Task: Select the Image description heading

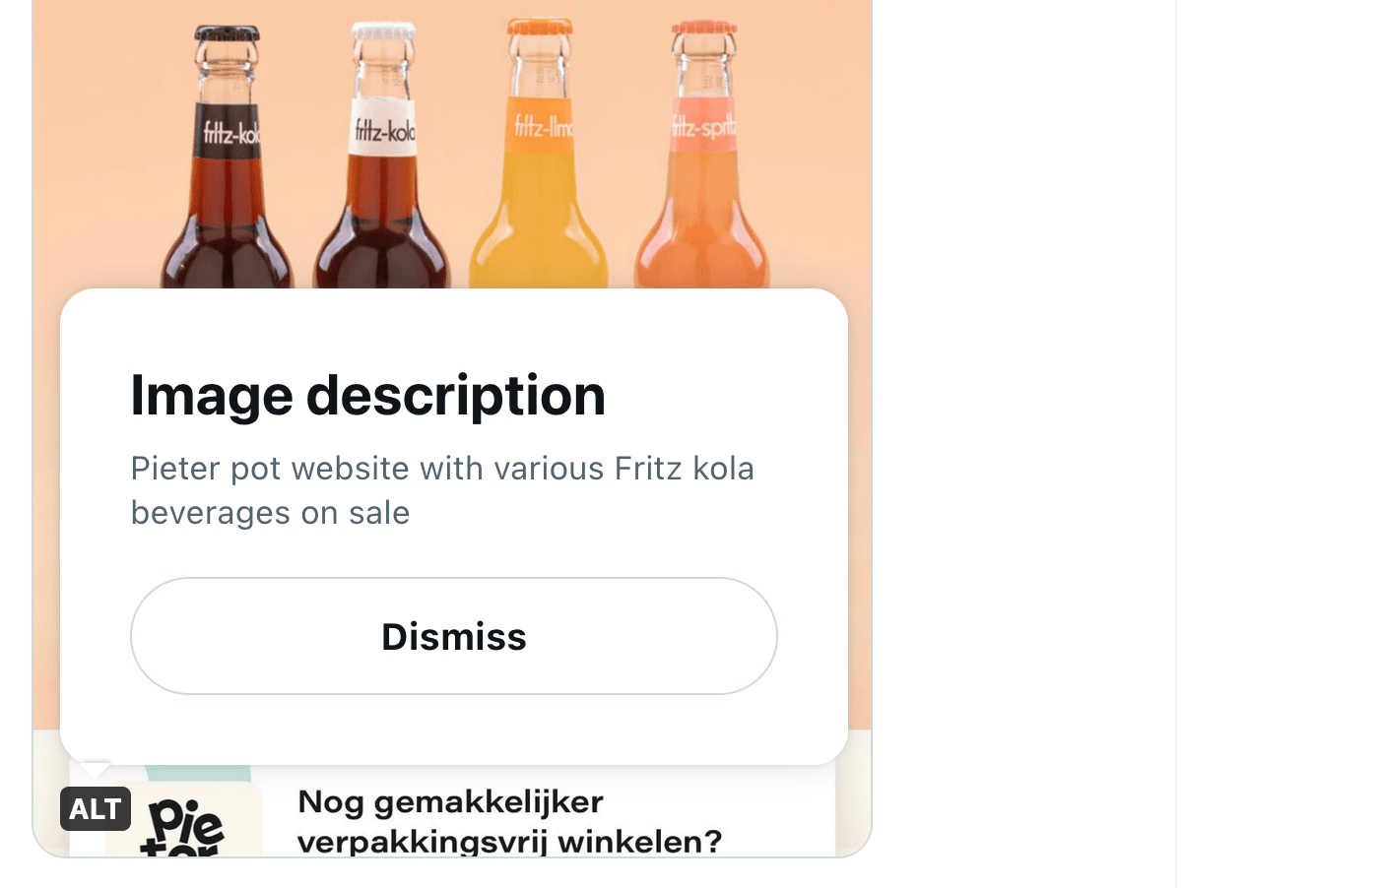Action: [x=367, y=395]
